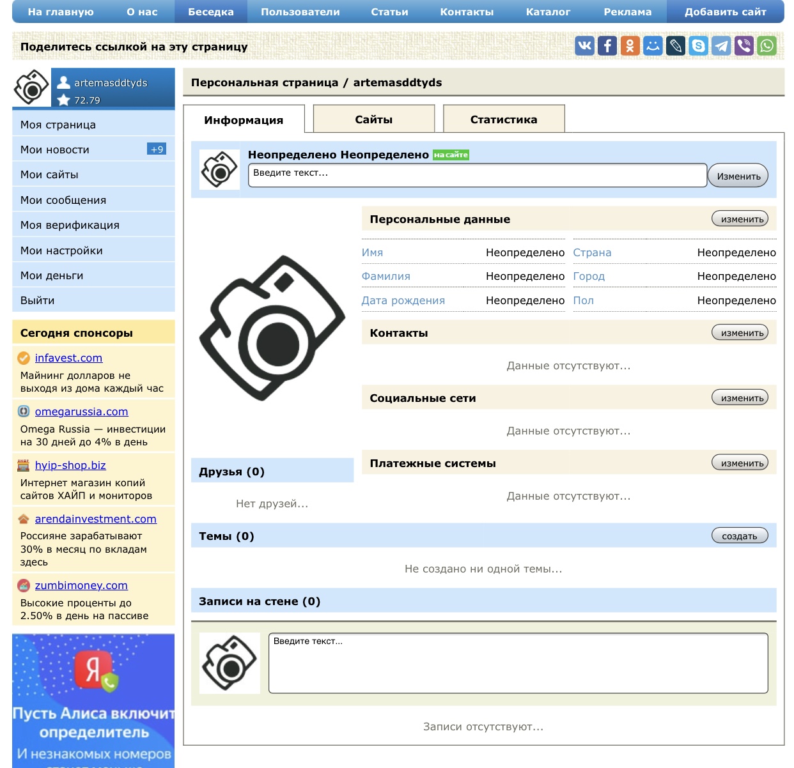Share page via Facebook icon
This screenshot has width=794, height=768.
point(607,45)
